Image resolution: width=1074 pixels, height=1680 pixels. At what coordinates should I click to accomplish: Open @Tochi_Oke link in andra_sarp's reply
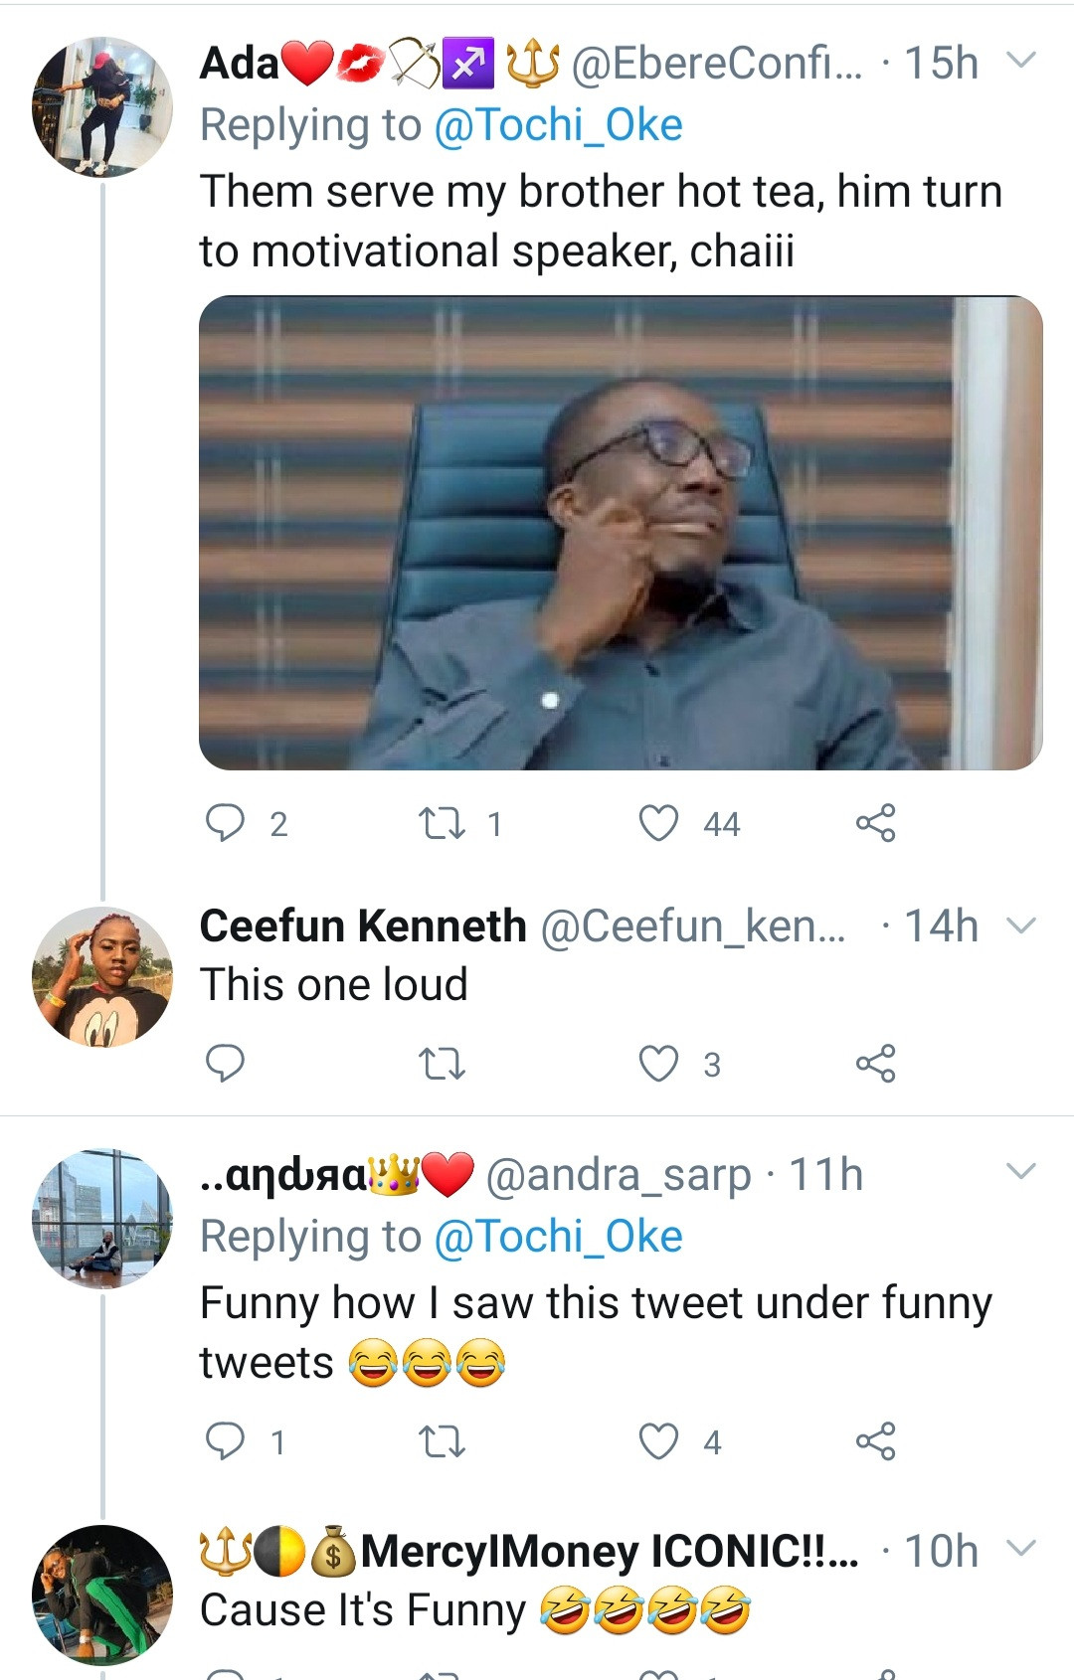(558, 1237)
